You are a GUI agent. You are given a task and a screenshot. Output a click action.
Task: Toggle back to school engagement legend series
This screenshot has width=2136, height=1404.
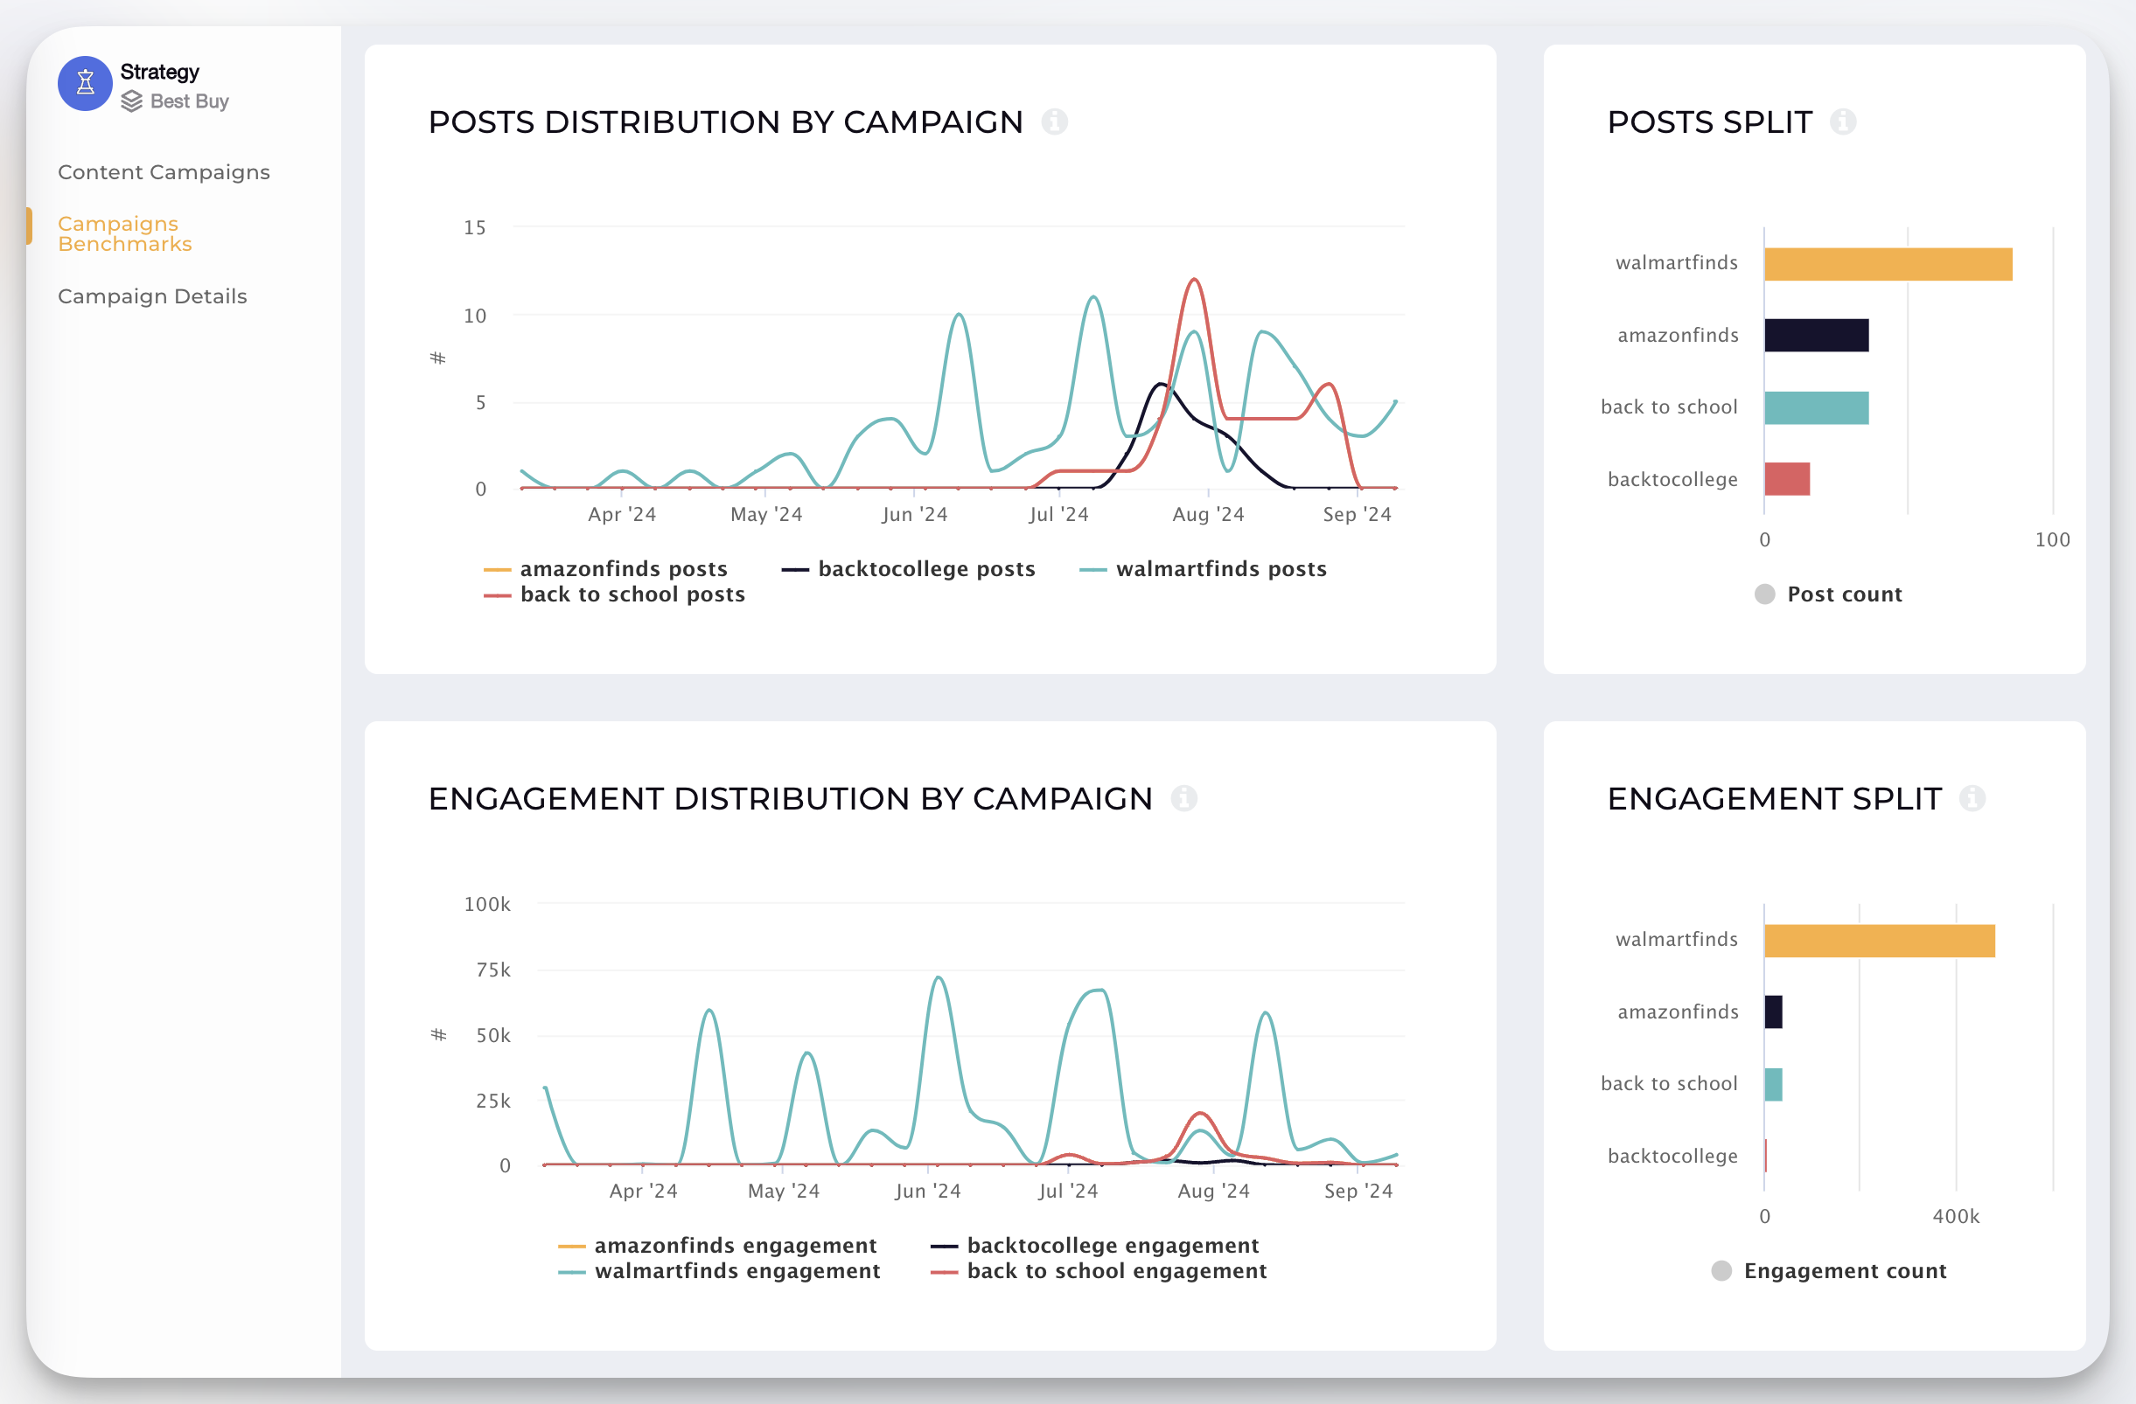point(1099,1270)
